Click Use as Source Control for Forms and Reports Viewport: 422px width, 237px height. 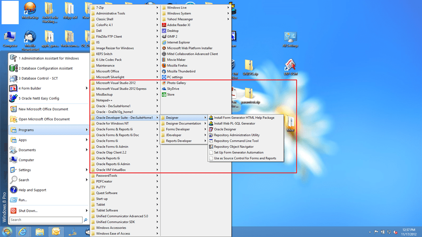pos(246,158)
